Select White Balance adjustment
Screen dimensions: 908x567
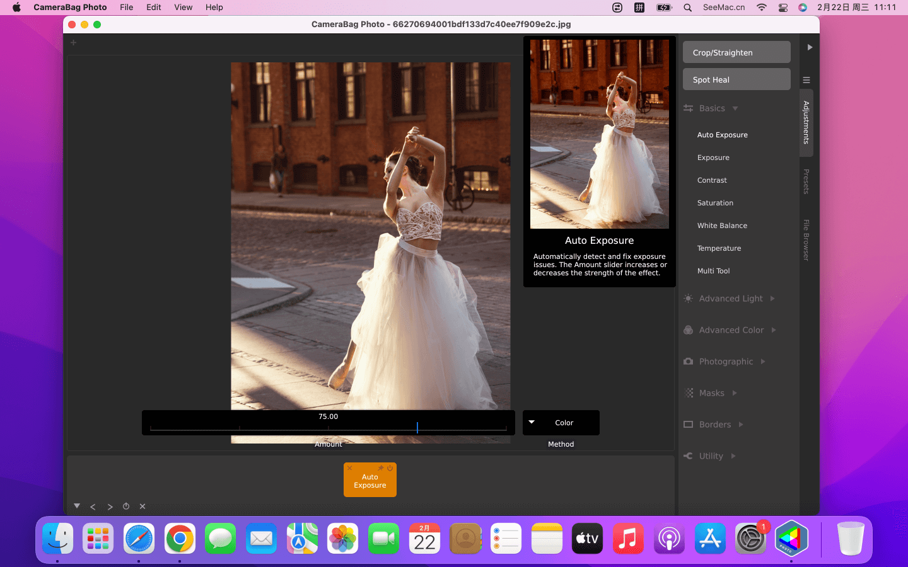[722, 226]
